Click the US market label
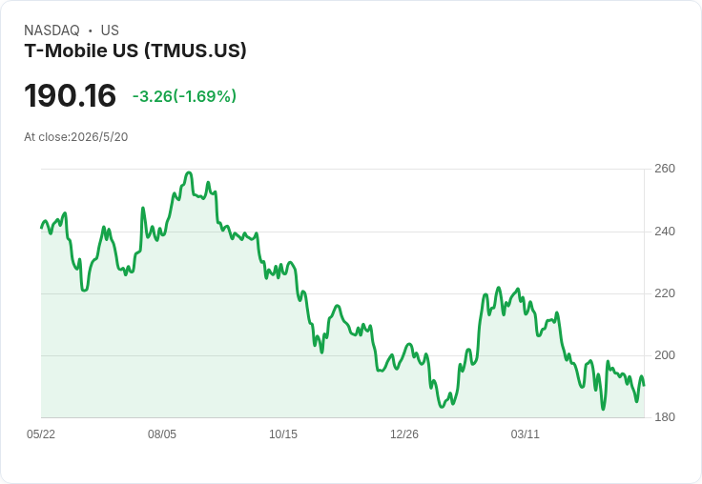 110,30
